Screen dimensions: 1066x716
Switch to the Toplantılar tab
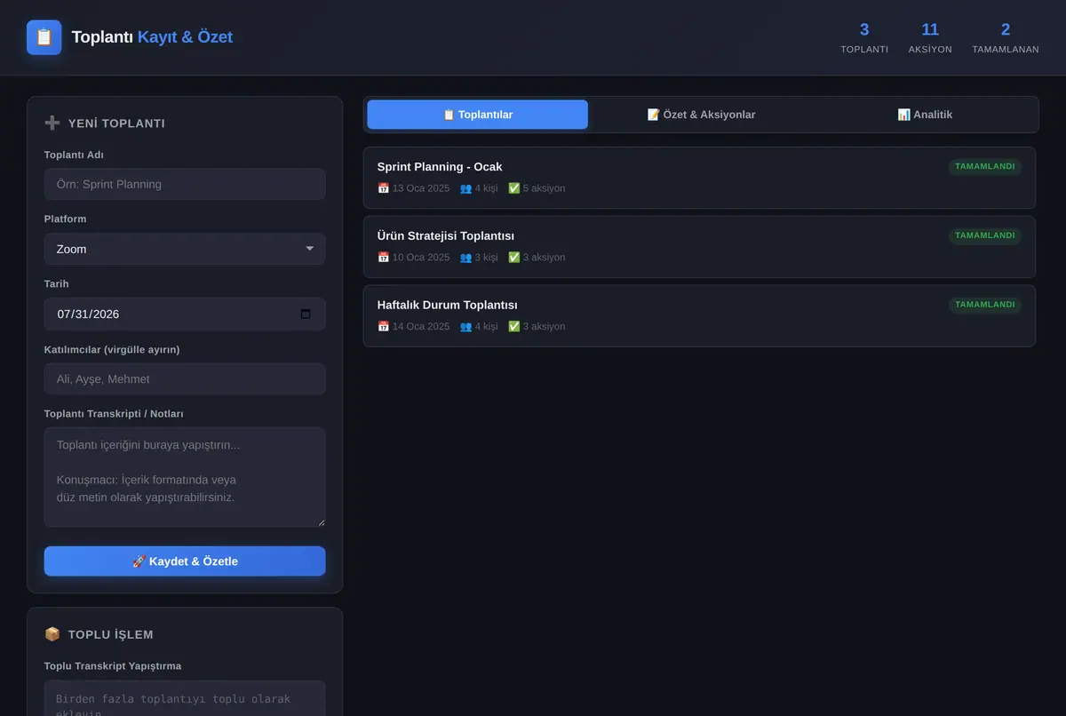[x=477, y=115]
